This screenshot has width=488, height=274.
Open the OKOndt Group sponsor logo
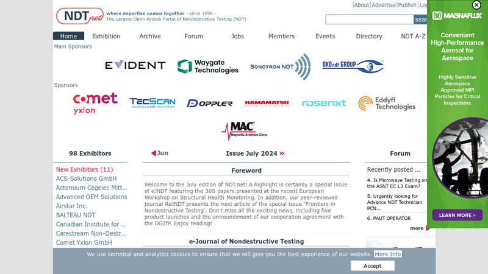(x=353, y=66)
